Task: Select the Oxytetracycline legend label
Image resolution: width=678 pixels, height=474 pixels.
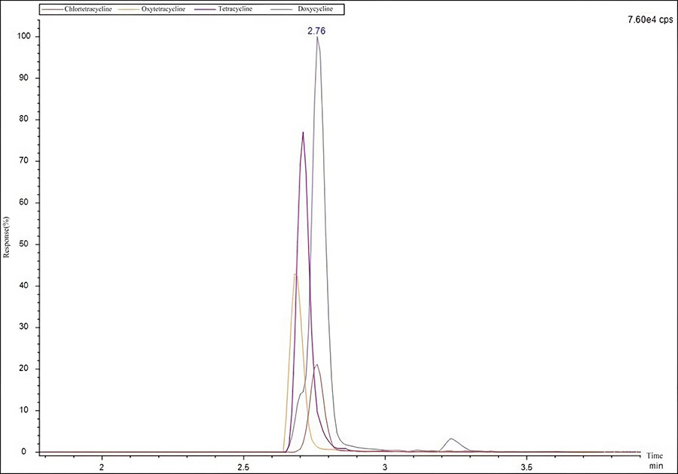Action: 165,10
